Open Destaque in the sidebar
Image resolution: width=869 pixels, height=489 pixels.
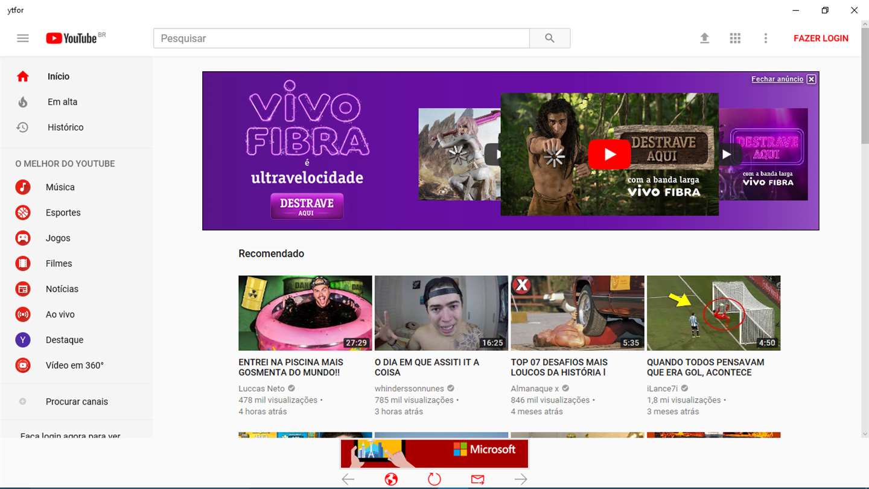pyautogui.click(x=65, y=340)
